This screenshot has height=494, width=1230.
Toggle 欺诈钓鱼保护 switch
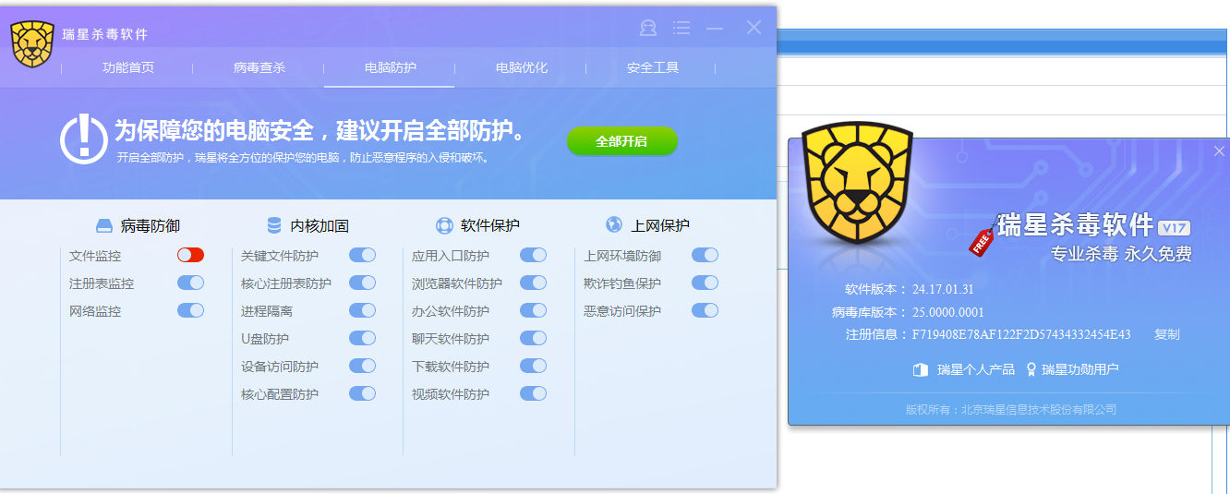(705, 283)
